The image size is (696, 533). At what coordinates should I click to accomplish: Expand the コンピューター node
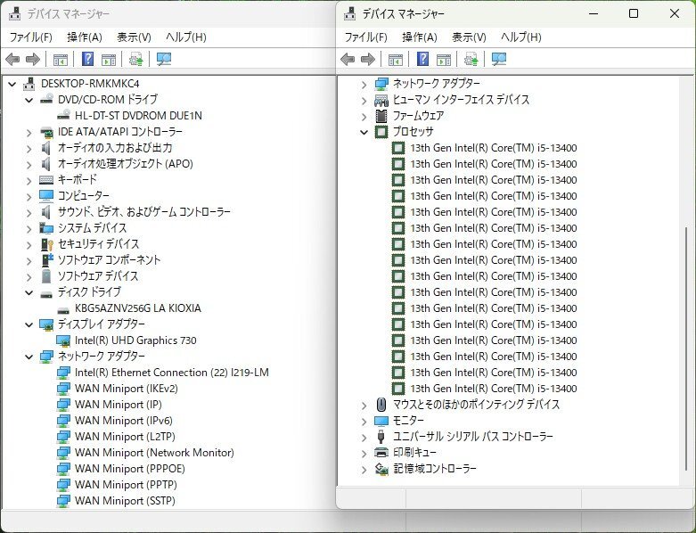click(x=29, y=196)
